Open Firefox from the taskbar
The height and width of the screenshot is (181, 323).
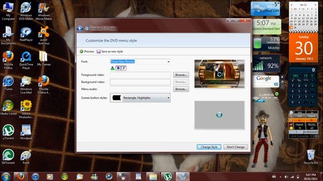(21, 176)
